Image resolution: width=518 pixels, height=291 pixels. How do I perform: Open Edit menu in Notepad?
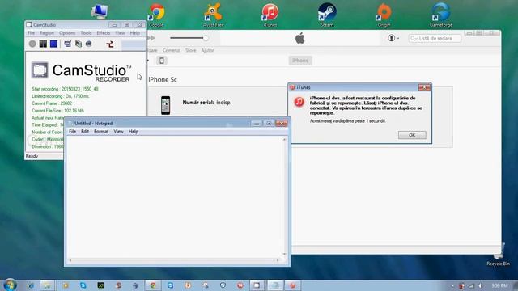85,131
